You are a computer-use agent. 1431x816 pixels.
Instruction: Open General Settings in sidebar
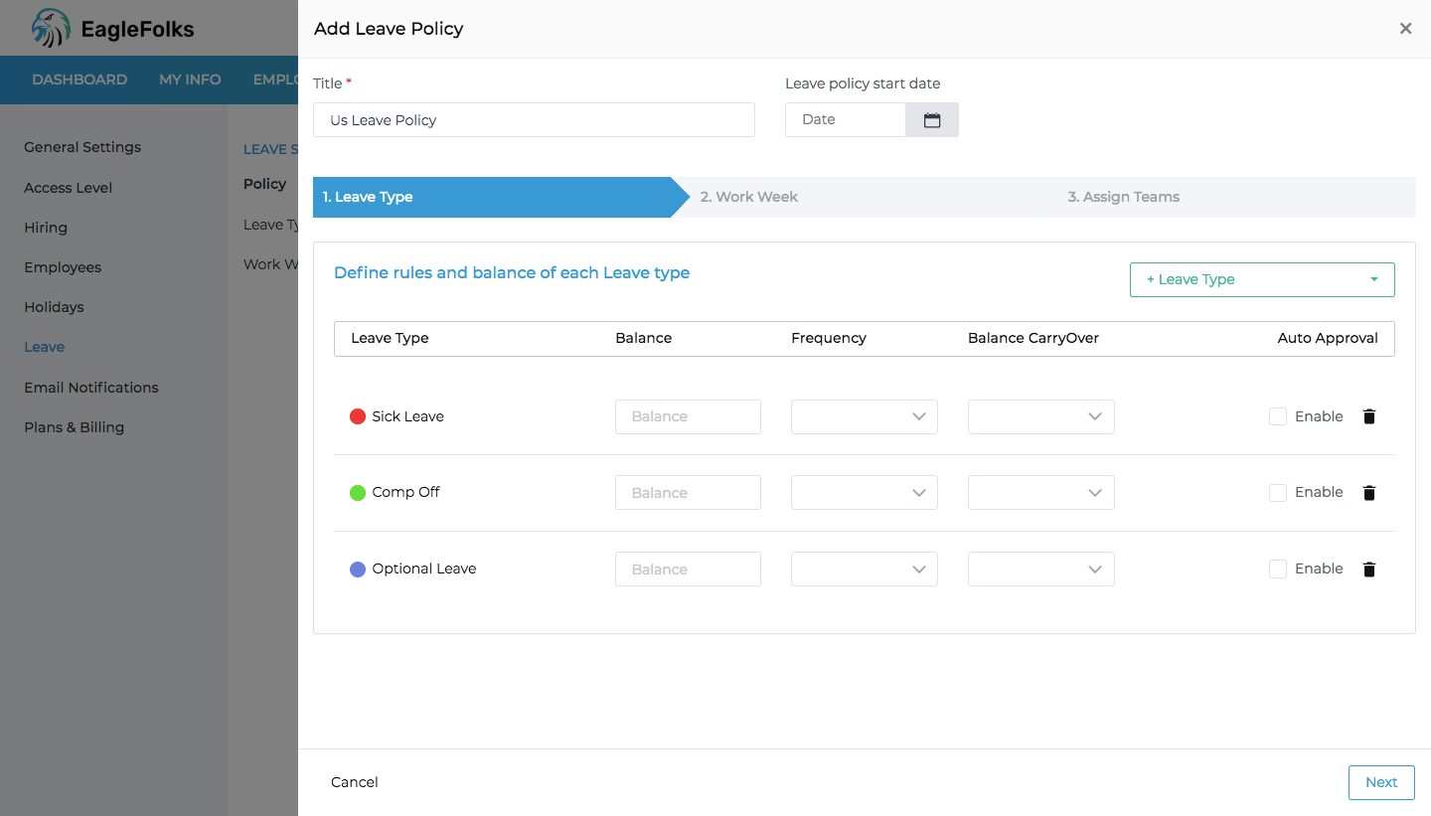point(82,147)
